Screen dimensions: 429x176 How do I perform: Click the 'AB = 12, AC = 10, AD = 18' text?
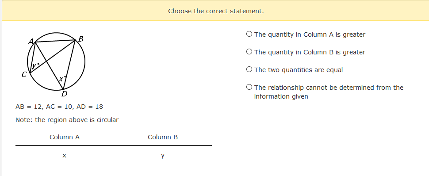59,107
